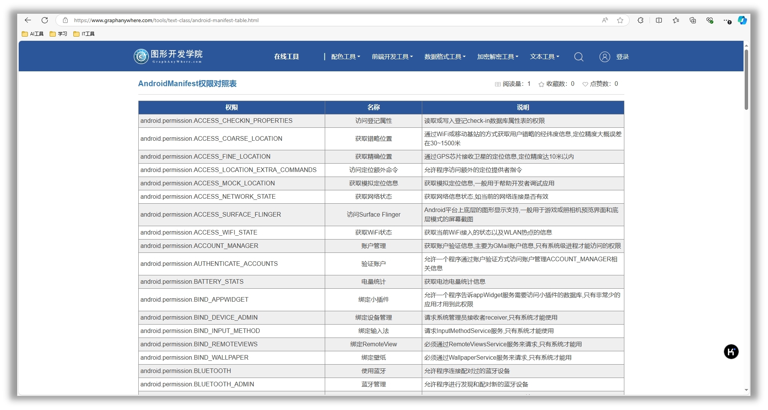Select the BIND_APPWIDGET permission cell
Screen dimensions: 768x410
pyautogui.click(x=232, y=300)
